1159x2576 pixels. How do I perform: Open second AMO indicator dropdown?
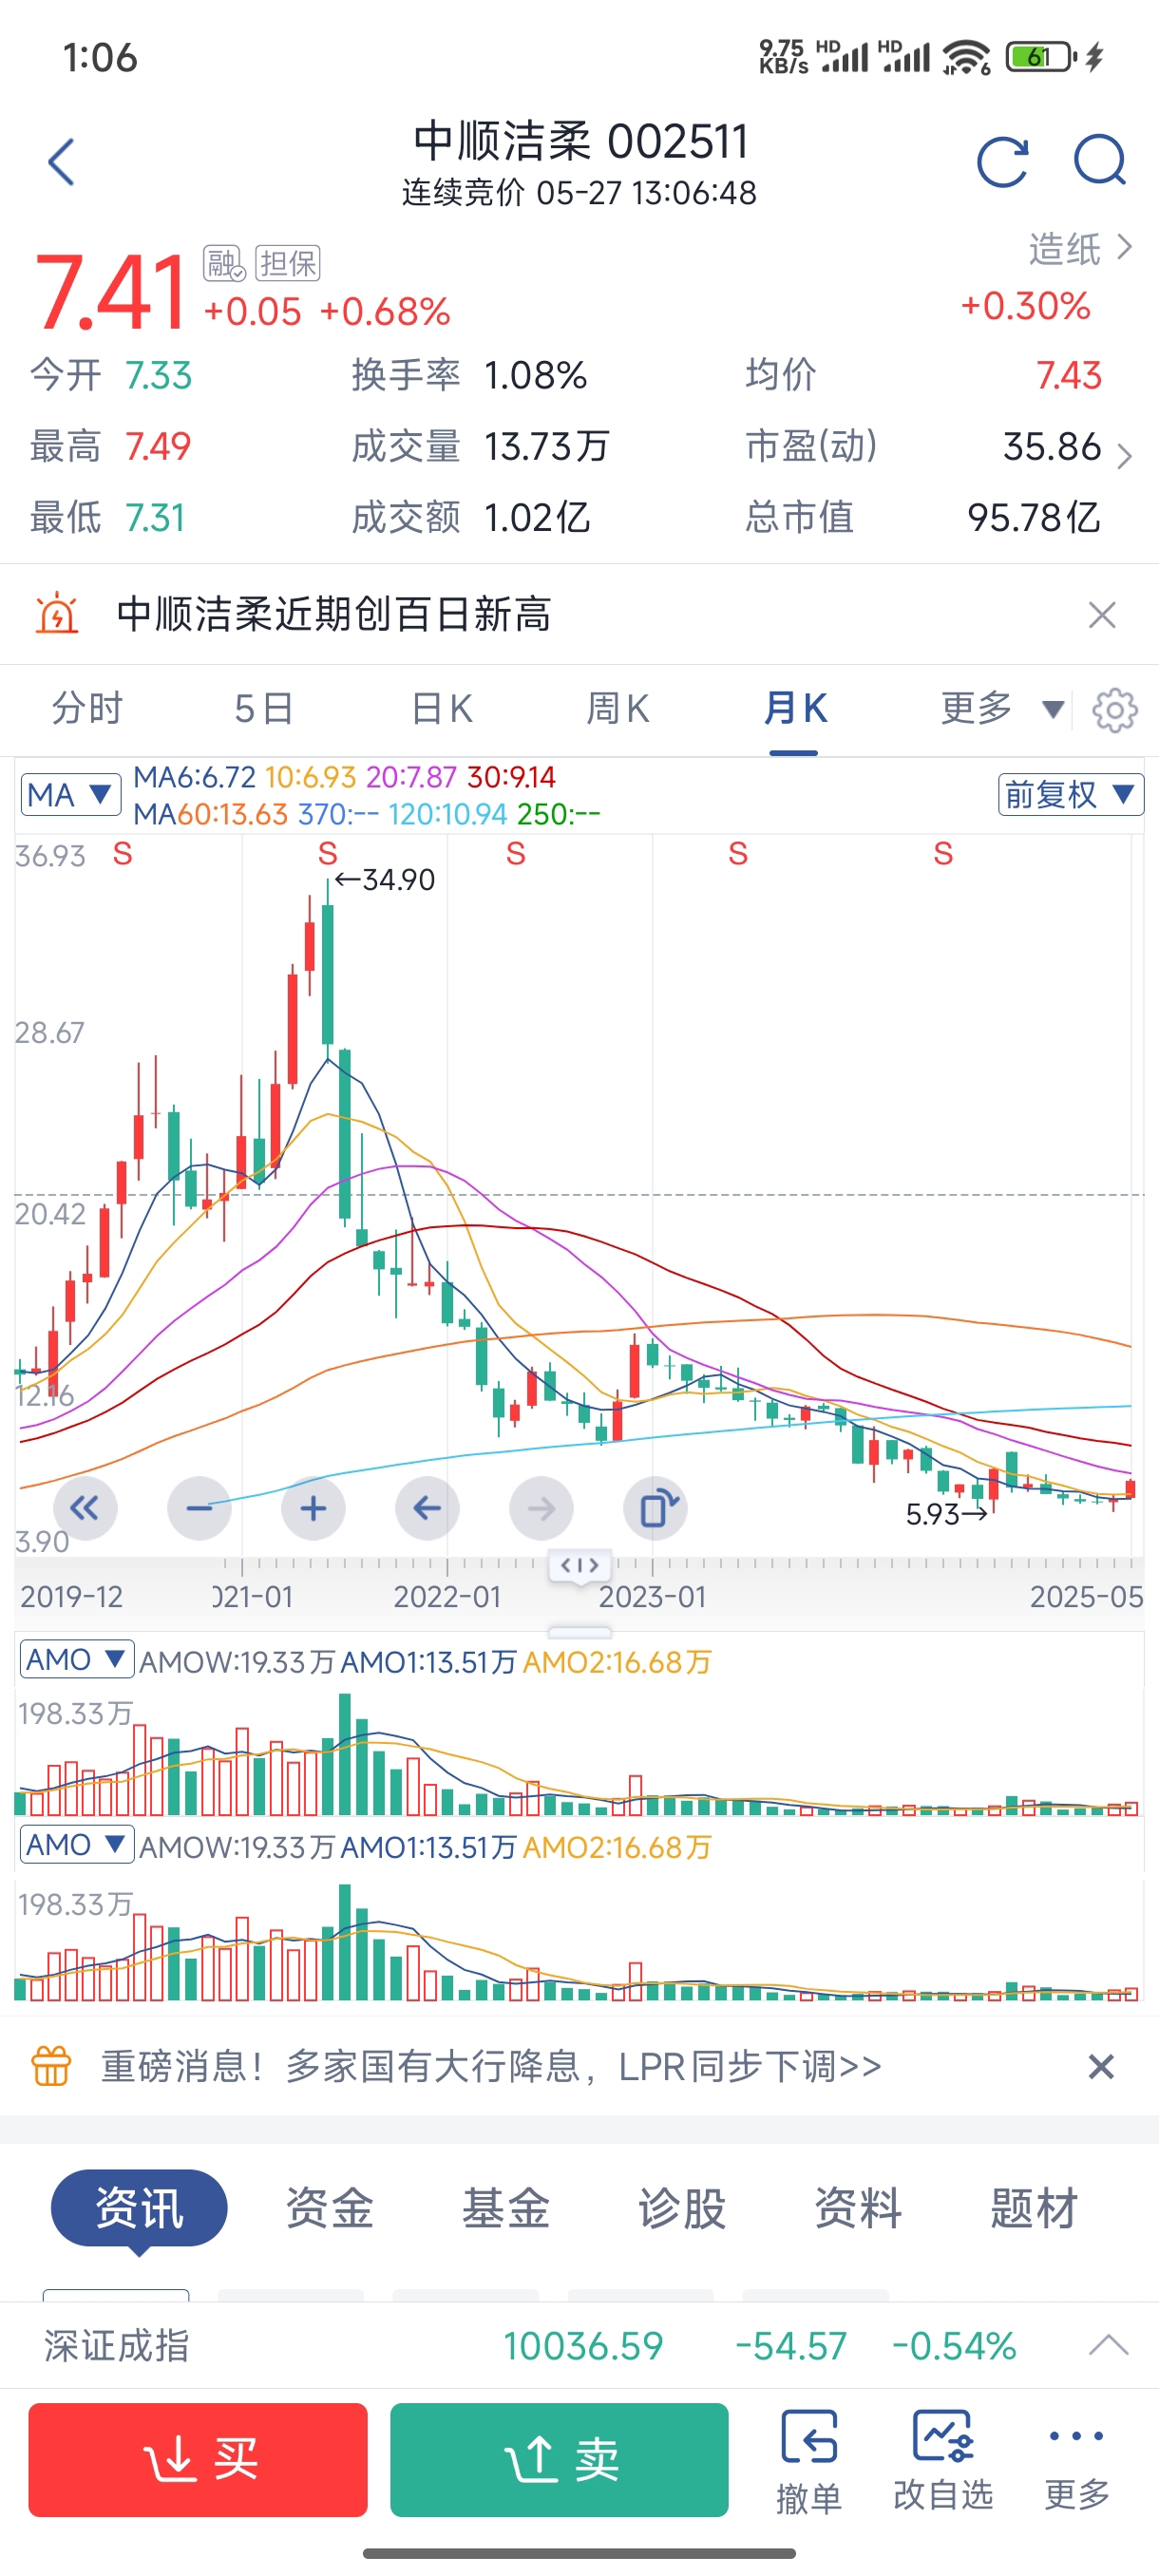click(77, 1845)
